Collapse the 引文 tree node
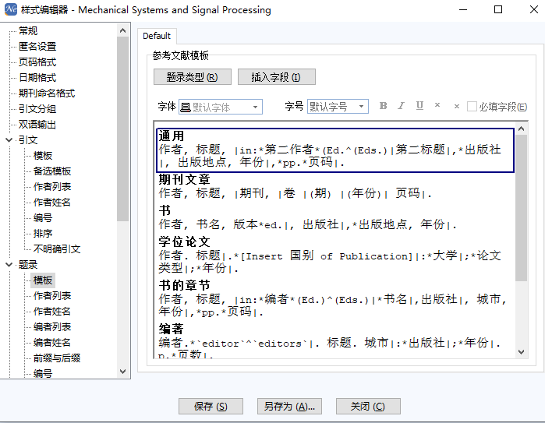The height and width of the screenshot is (423, 545). [x=9, y=140]
